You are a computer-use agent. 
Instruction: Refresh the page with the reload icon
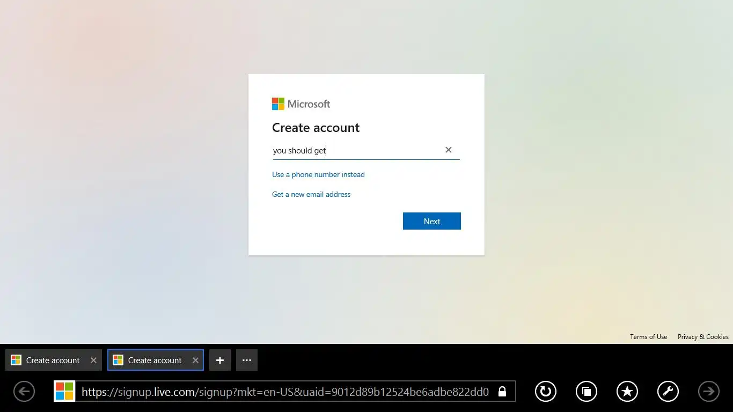[545, 391]
